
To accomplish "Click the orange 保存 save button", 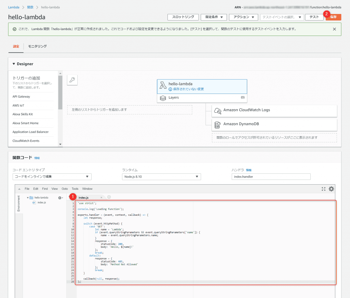I will tap(333, 17).
